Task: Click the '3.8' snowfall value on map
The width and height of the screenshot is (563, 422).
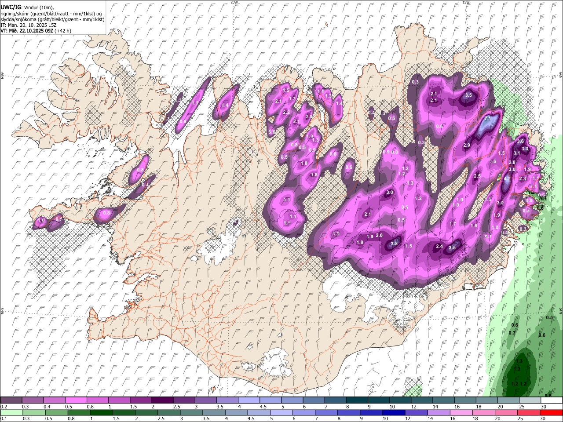Action: click(395, 244)
